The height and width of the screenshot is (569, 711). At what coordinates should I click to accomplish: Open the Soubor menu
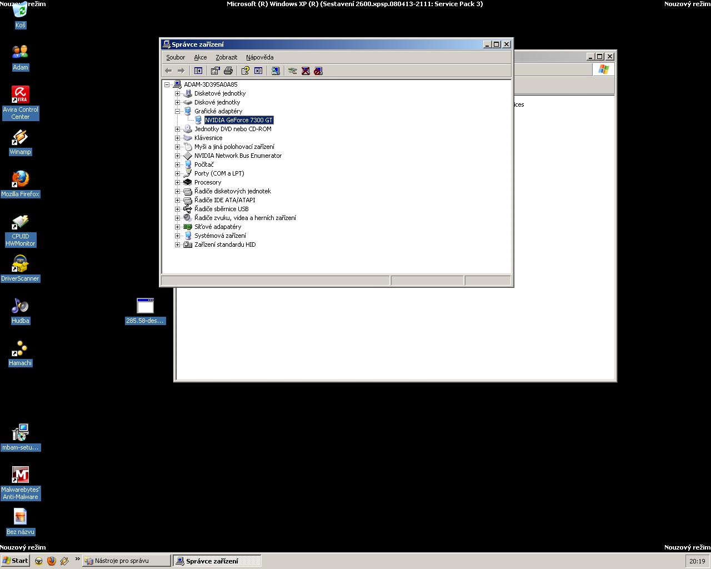(176, 57)
